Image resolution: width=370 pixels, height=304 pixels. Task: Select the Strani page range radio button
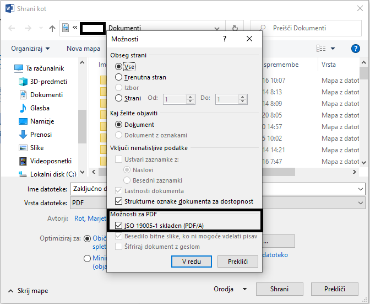pyautogui.click(x=119, y=98)
